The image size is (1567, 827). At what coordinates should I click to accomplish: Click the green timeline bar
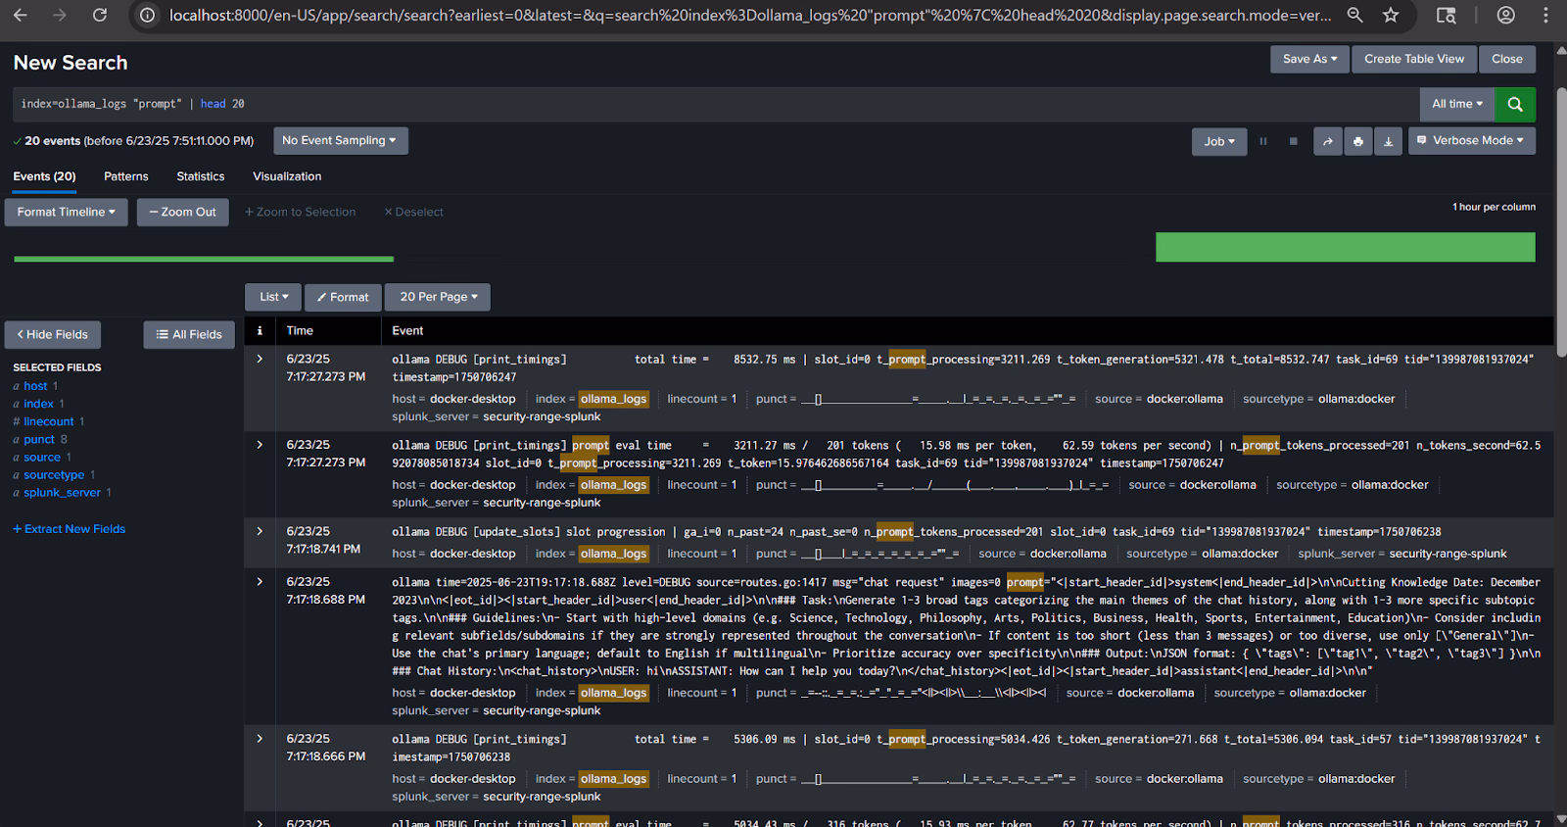(x=1345, y=247)
